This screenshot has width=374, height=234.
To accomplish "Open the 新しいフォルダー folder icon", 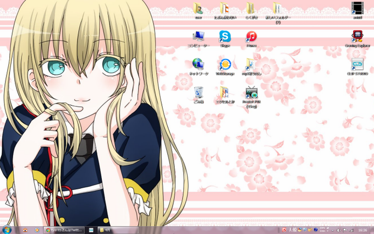I will click(278, 13).
